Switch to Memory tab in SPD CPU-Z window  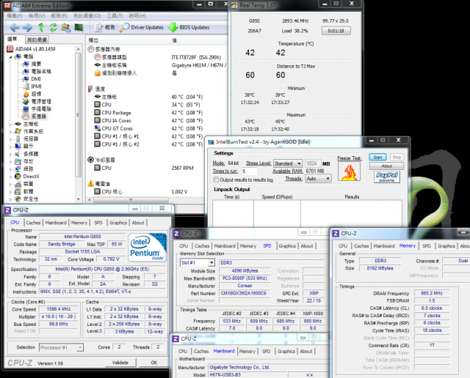coord(248,246)
